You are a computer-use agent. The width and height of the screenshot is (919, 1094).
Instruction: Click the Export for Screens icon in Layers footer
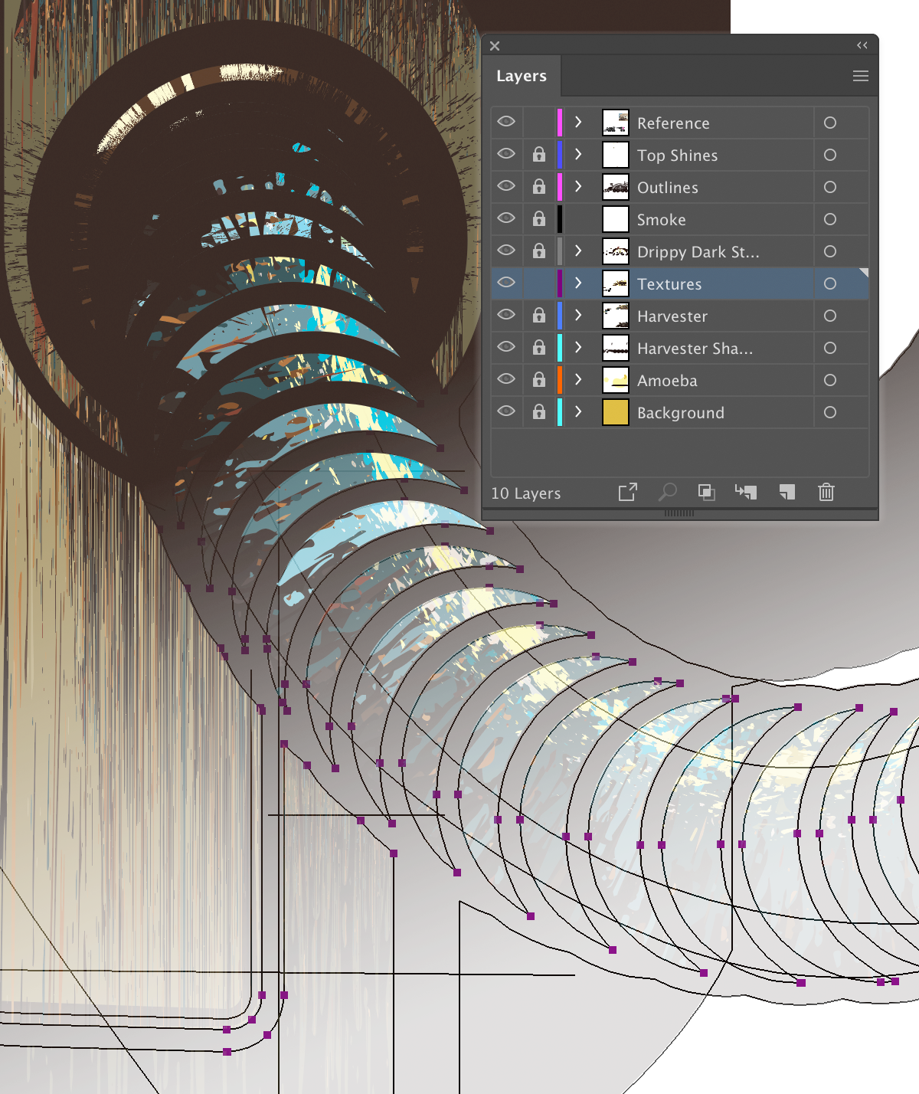(628, 492)
